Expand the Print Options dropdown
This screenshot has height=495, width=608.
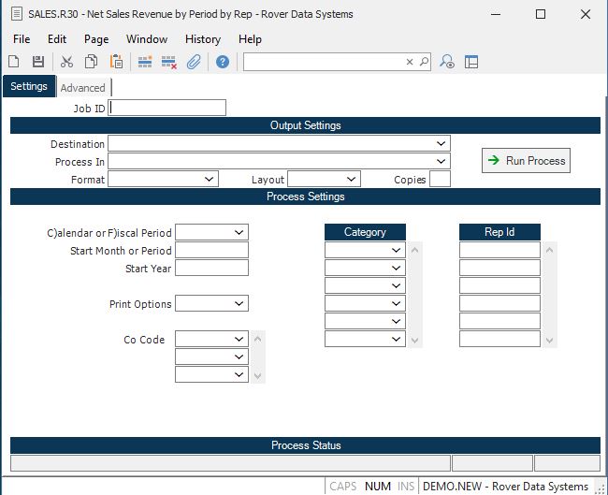click(x=239, y=304)
